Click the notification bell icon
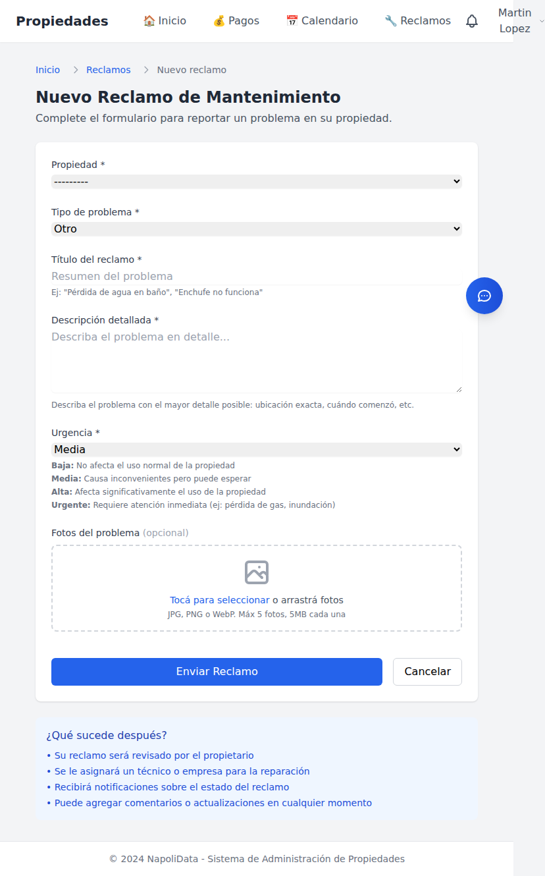Image resolution: width=545 pixels, height=876 pixels. (x=472, y=21)
